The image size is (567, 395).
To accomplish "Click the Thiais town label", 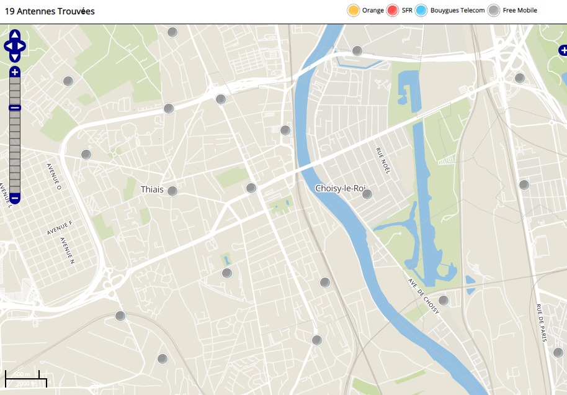I will (152, 189).
